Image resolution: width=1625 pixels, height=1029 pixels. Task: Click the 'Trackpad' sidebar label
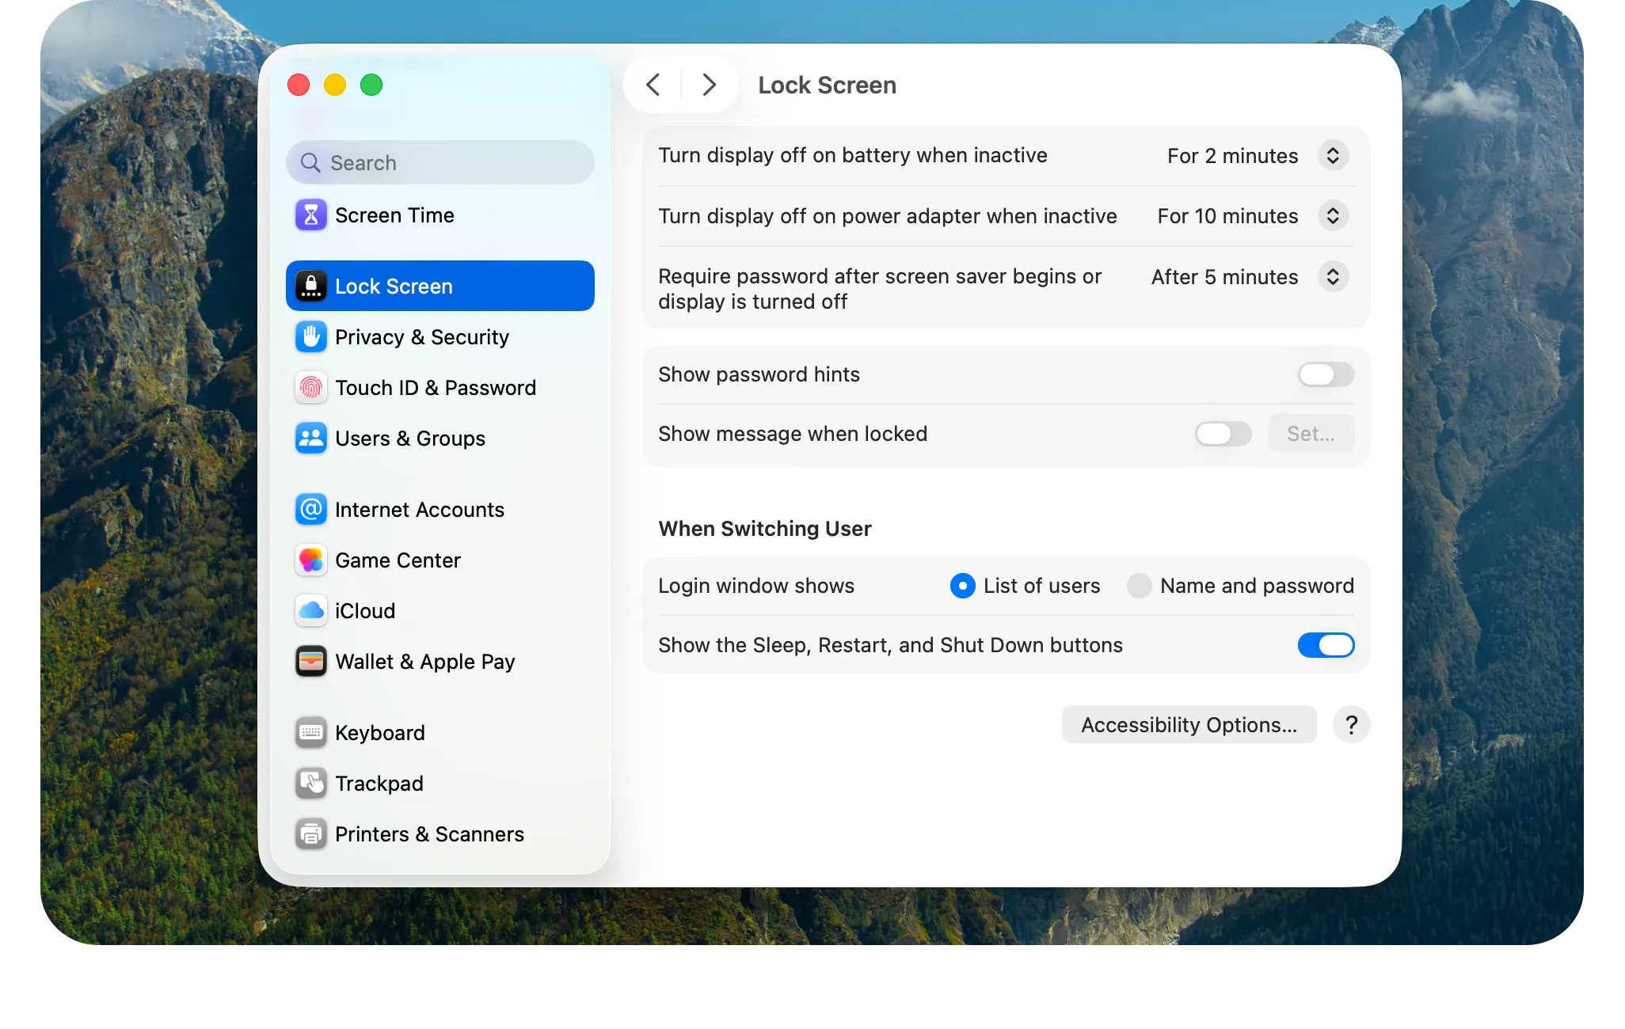379,784
